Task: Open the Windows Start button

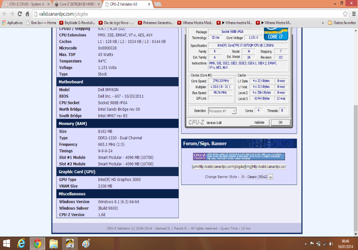Action: pos(6,244)
